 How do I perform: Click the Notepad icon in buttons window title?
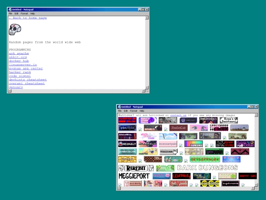[119, 107]
